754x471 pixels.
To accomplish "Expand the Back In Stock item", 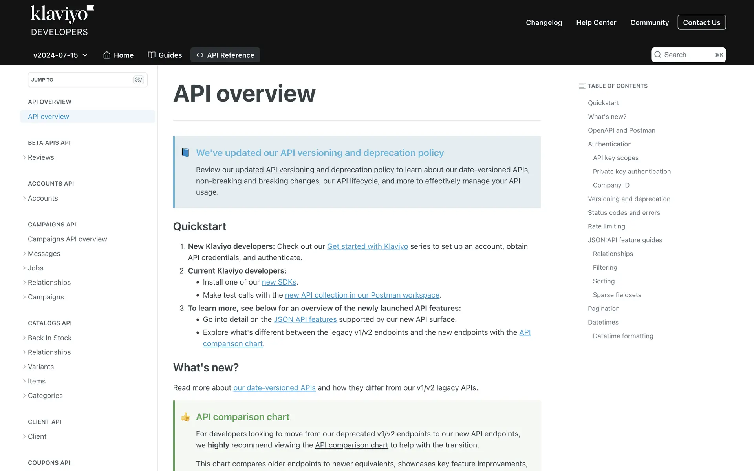I will tap(24, 338).
